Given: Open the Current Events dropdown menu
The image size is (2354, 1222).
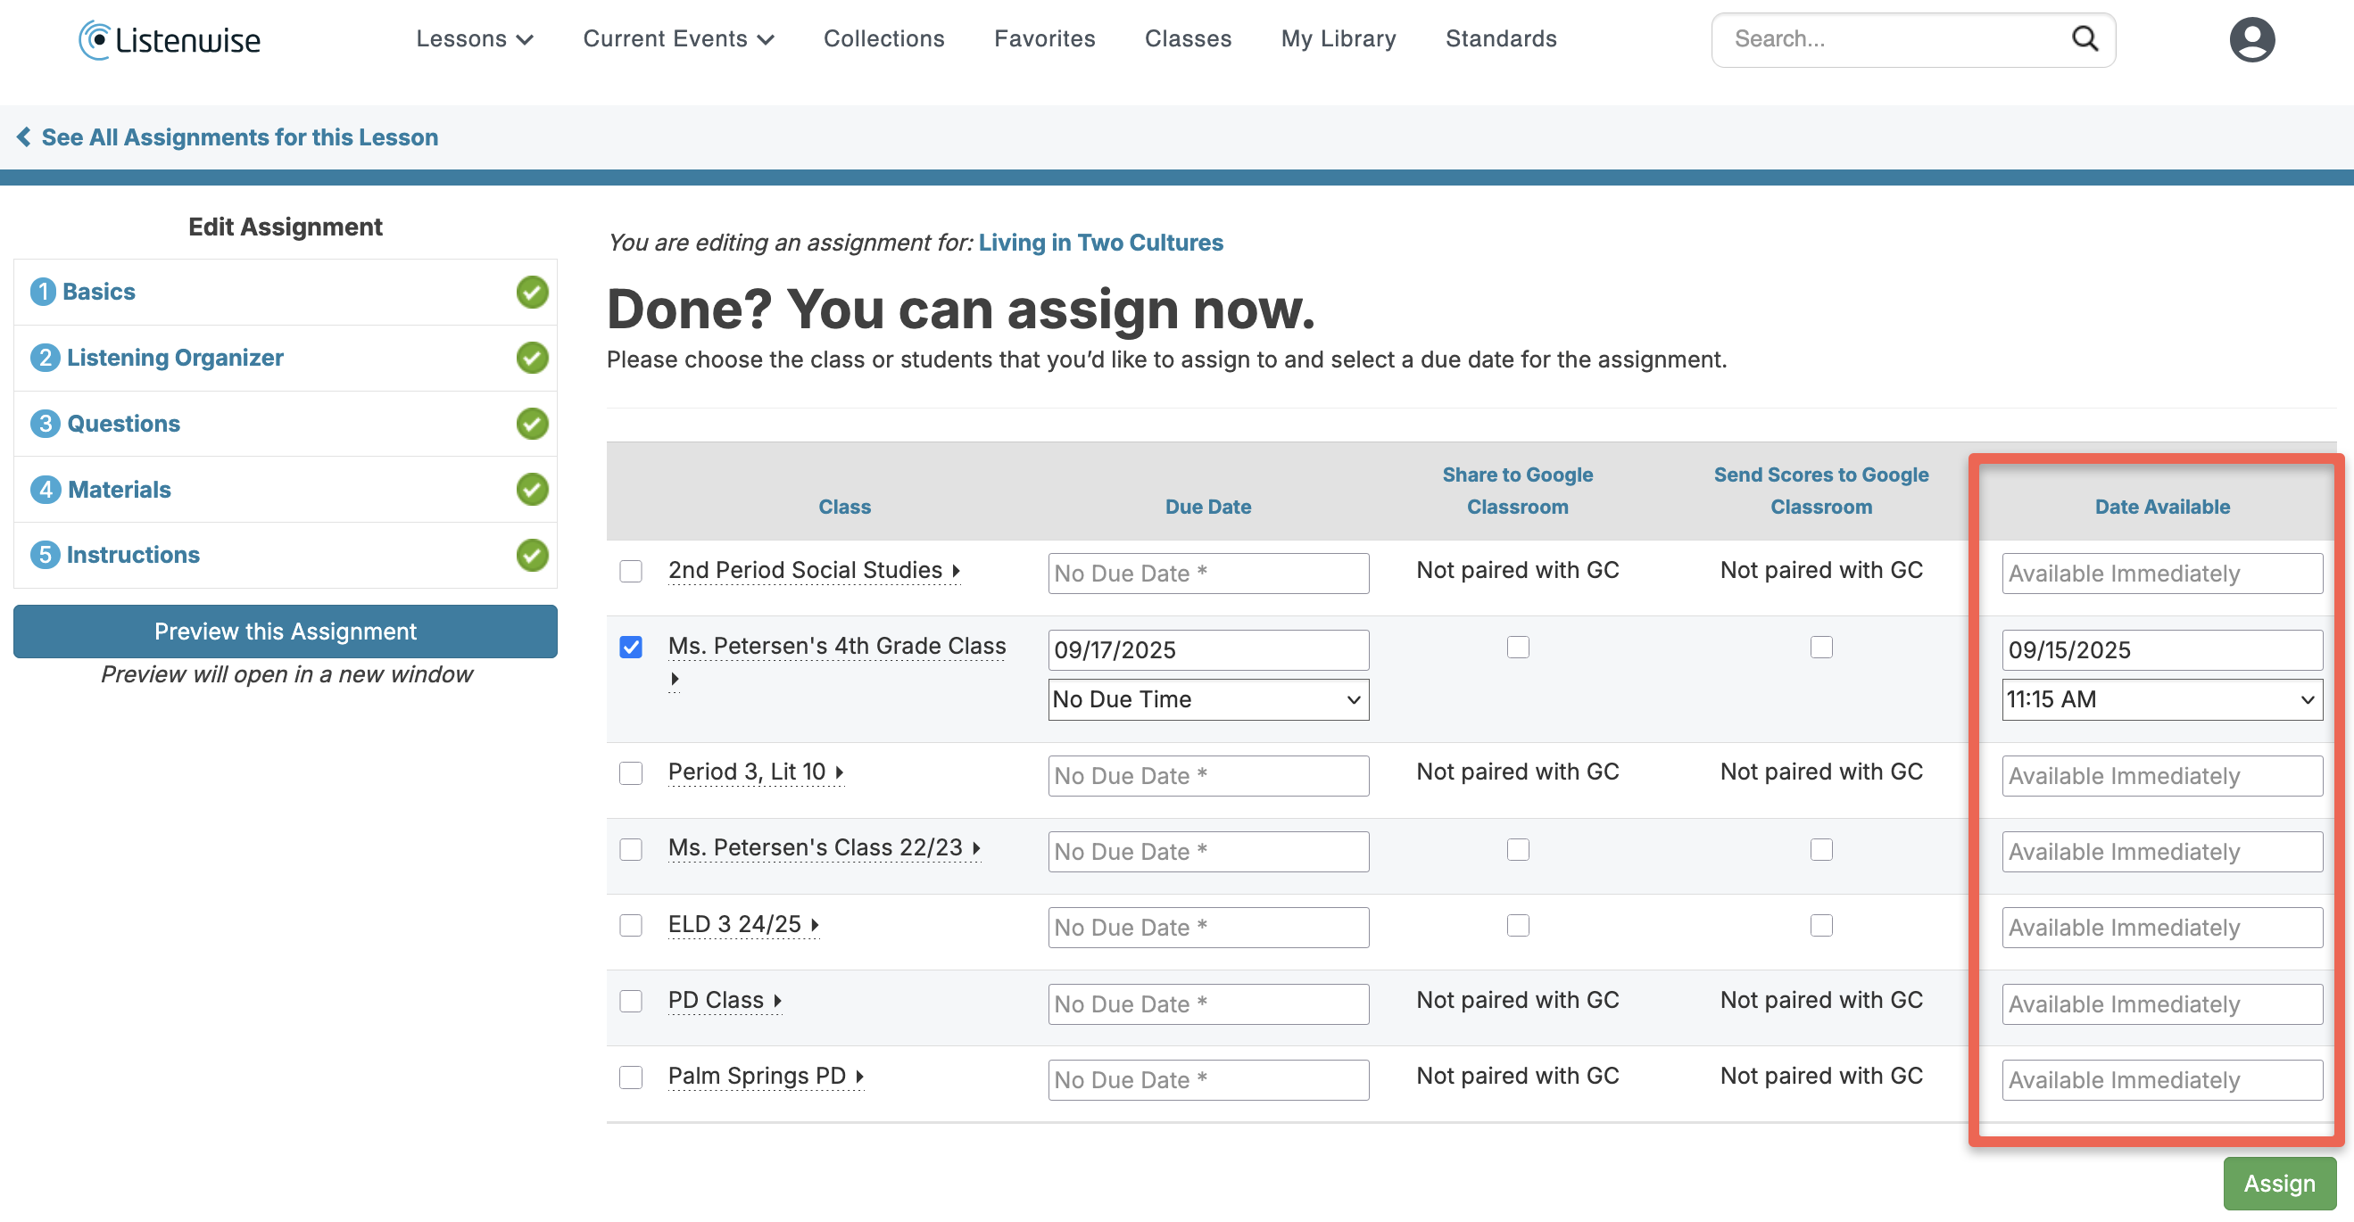Looking at the screenshot, I should (x=678, y=38).
